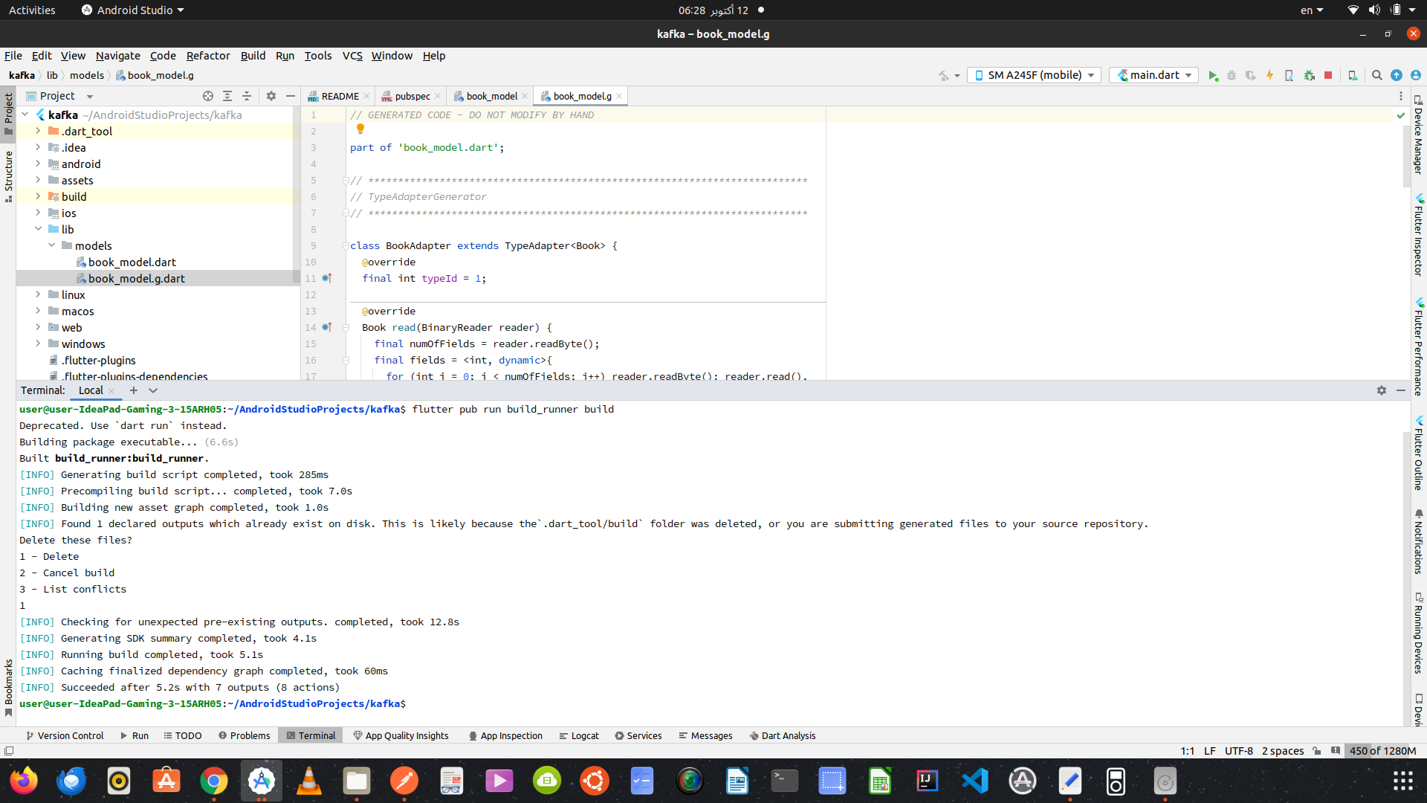
Task: Open Project panel gear options
Action: pyautogui.click(x=271, y=96)
